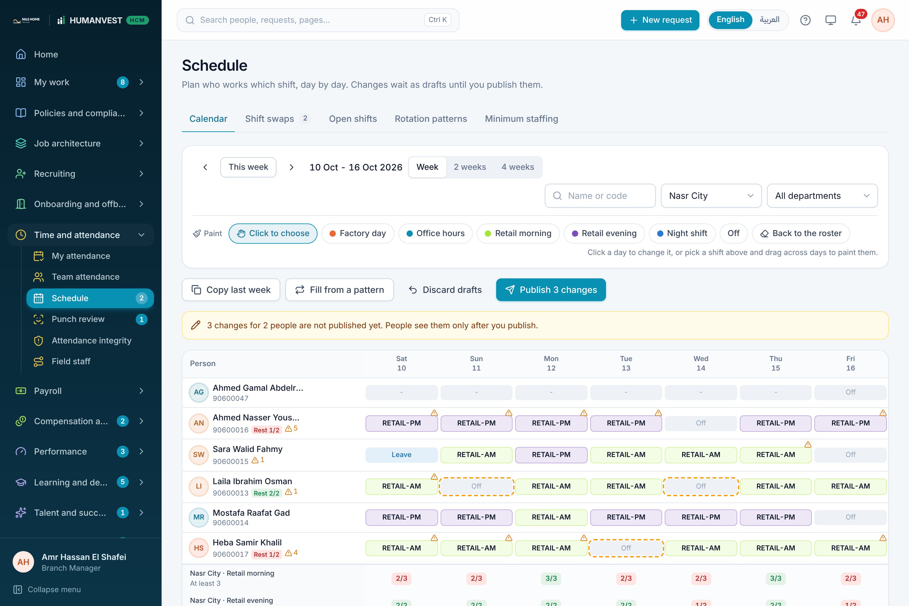Open the Rotation patterns tab
Screen dimensions: 909x606
click(x=431, y=119)
